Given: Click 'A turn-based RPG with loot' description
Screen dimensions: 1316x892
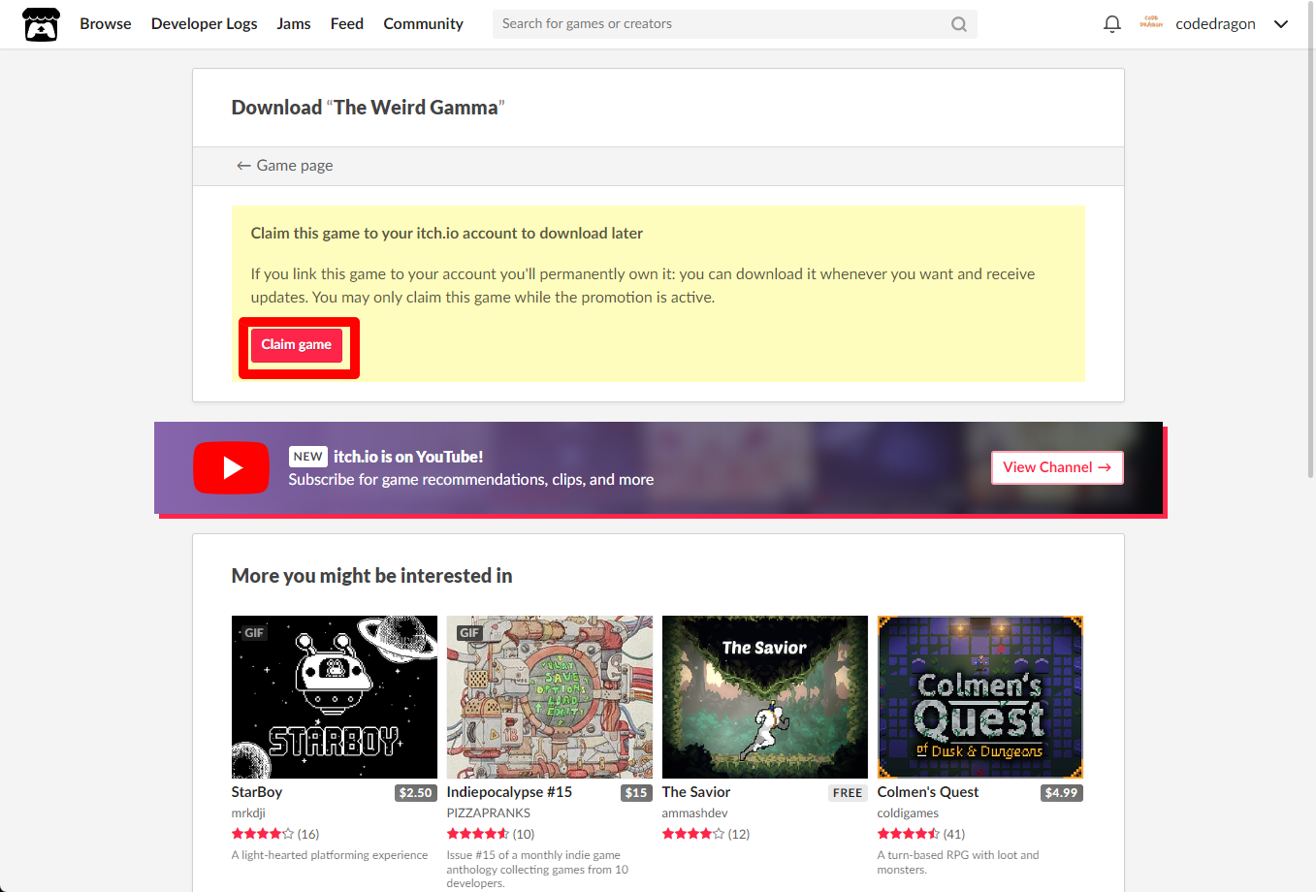Looking at the screenshot, I should 958,862.
